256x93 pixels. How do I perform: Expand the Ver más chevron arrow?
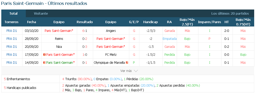click(x=136, y=71)
